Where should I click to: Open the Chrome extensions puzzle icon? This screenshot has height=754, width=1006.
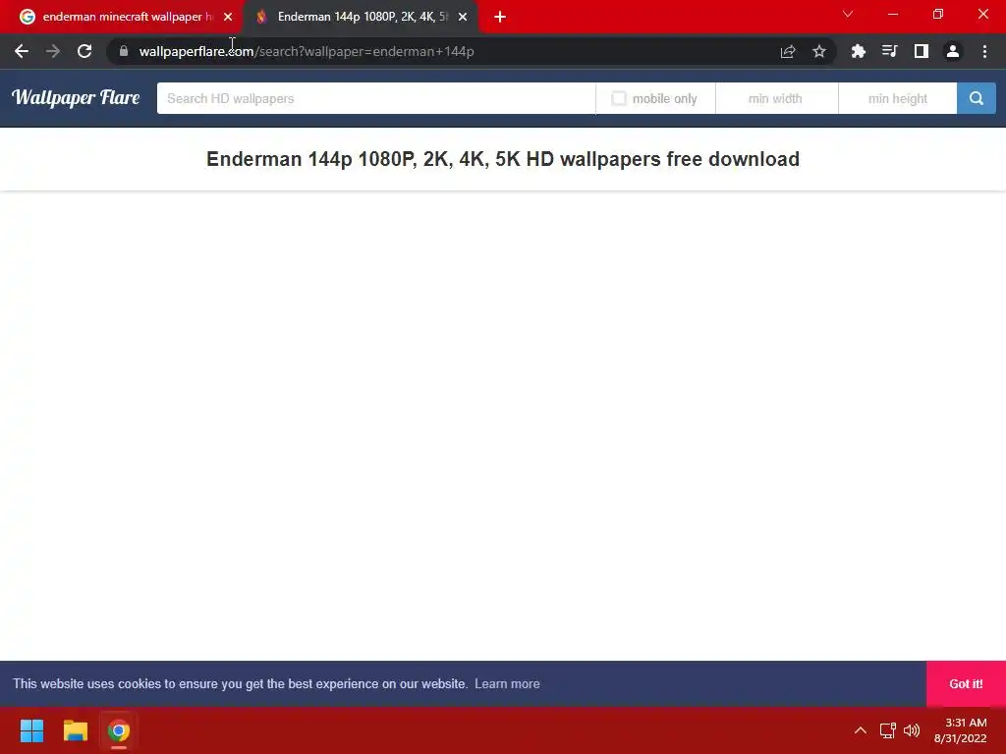[x=858, y=51]
